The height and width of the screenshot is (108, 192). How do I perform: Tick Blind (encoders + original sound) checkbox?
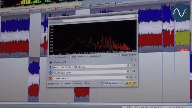point(70,57)
